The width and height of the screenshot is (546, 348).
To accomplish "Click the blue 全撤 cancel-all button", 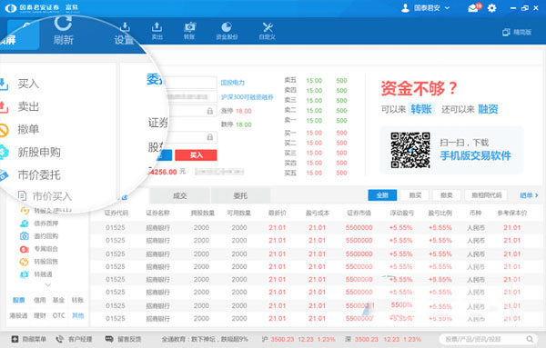I will click(382, 195).
